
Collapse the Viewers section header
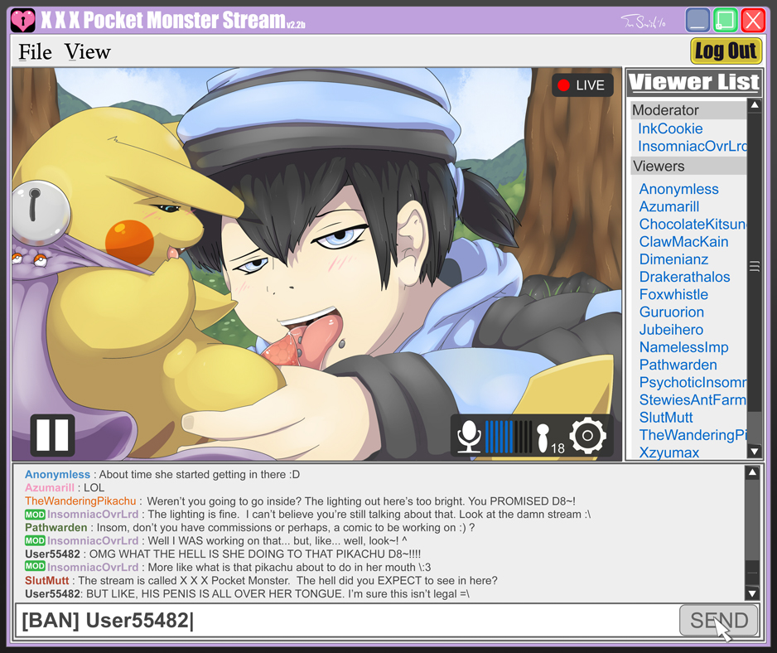(x=688, y=166)
